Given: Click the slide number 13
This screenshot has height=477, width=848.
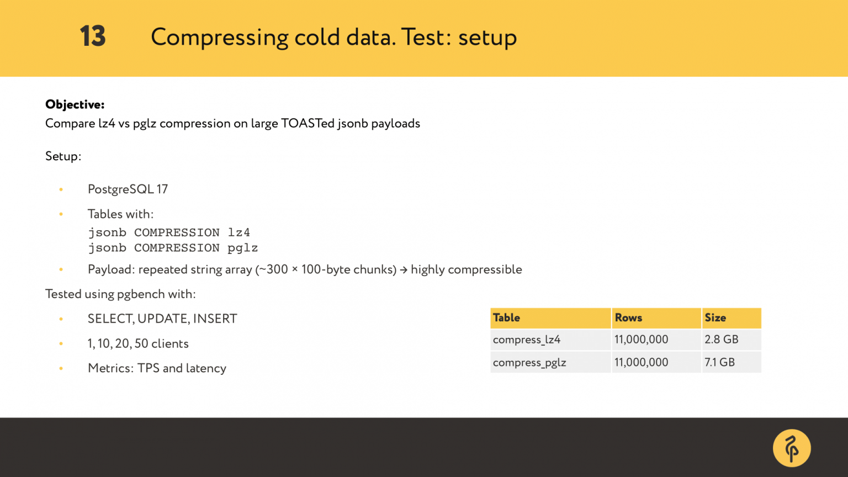Looking at the screenshot, I should point(93,36).
